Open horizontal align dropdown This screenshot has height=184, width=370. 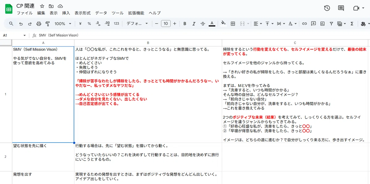coord(257,24)
